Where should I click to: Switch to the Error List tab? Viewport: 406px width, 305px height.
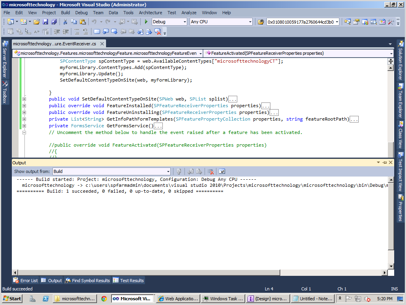[x=26, y=281]
